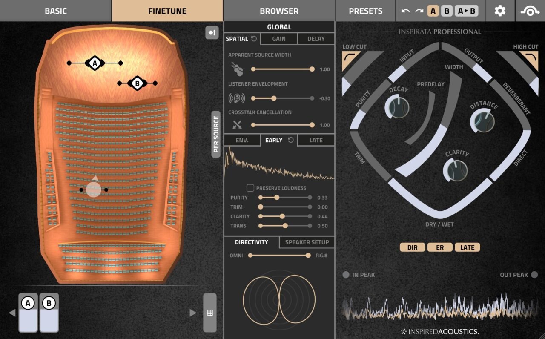Expand the PER SOURCE side panel
This screenshot has height=339, width=545.
click(x=216, y=134)
